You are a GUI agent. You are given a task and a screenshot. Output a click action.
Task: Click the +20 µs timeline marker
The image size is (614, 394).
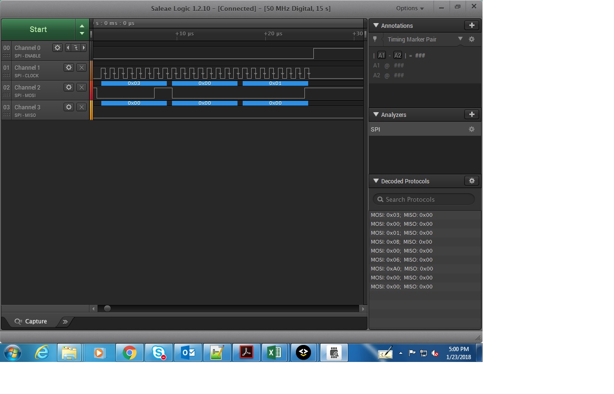273,33
